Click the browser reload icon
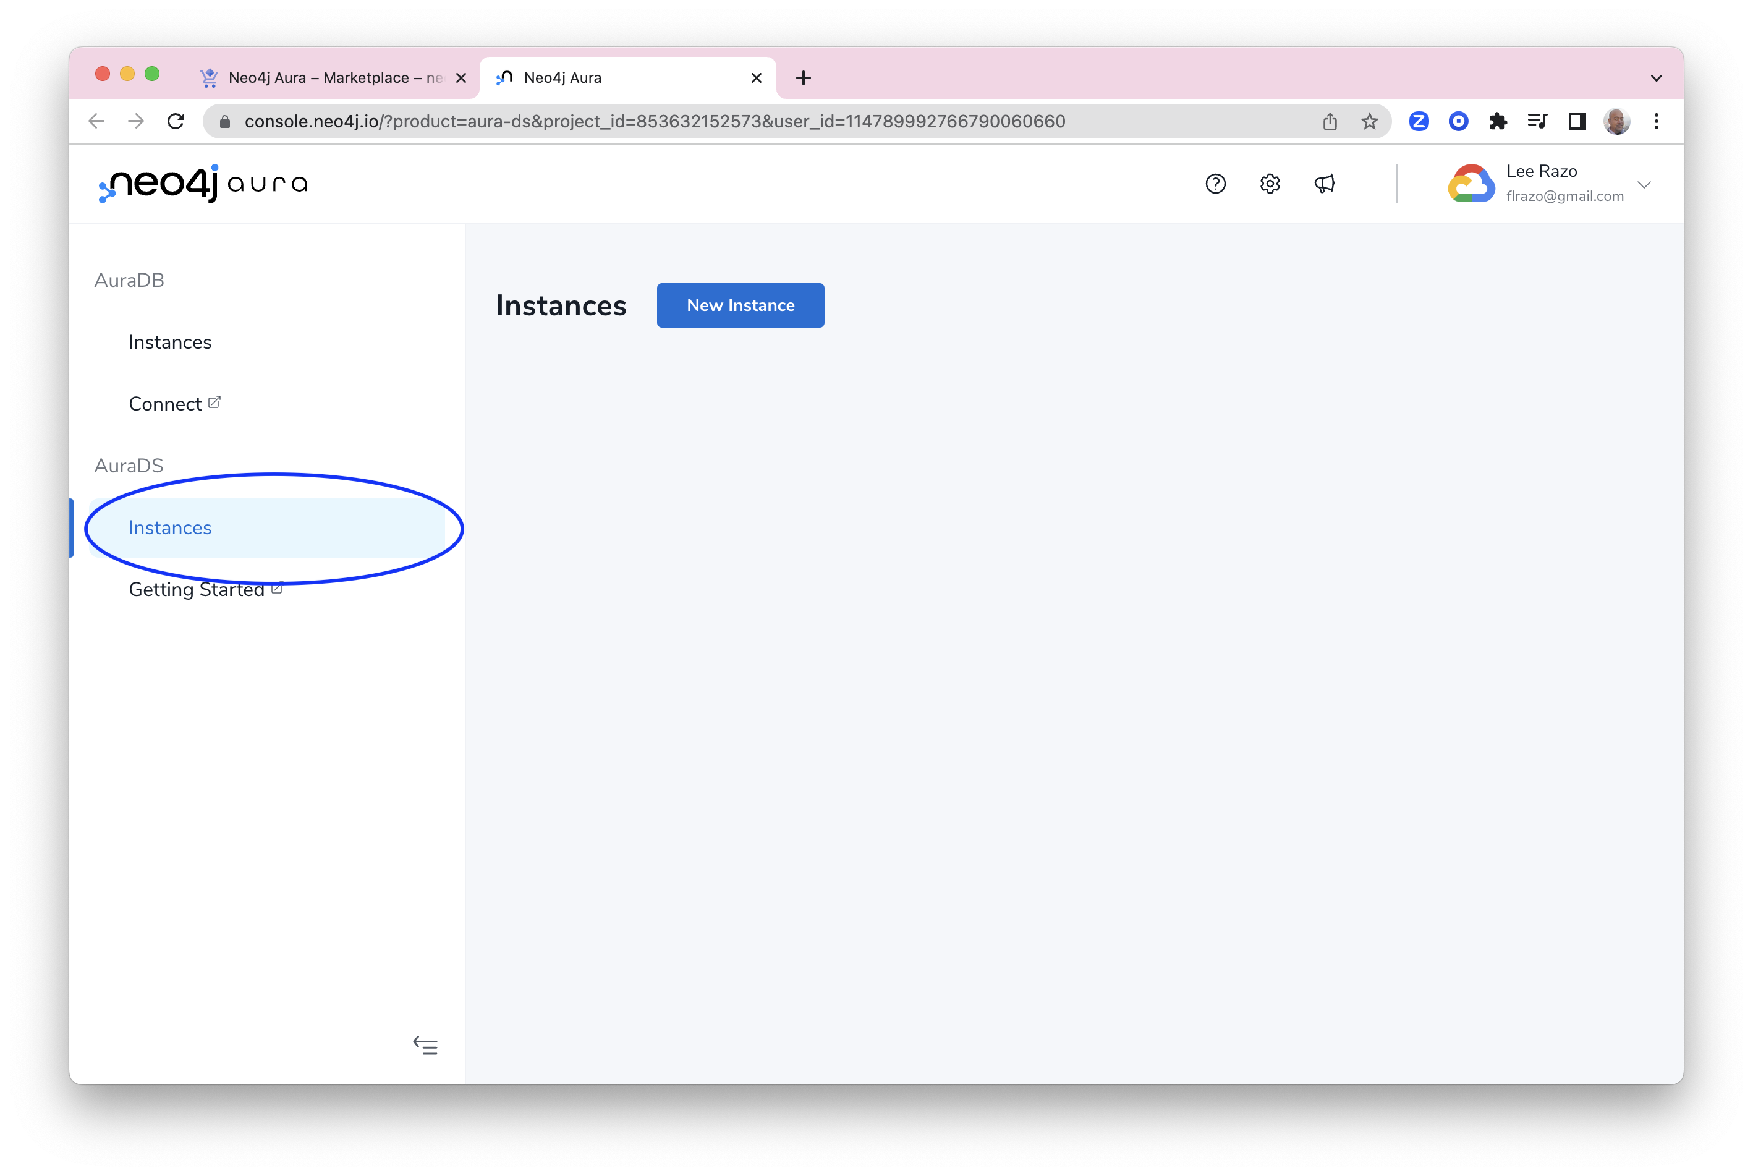This screenshot has height=1176, width=1753. (176, 122)
